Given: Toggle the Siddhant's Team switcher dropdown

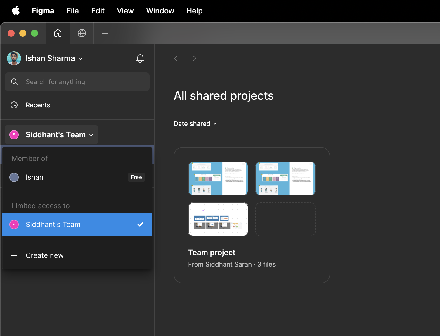Looking at the screenshot, I should pos(51,135).
